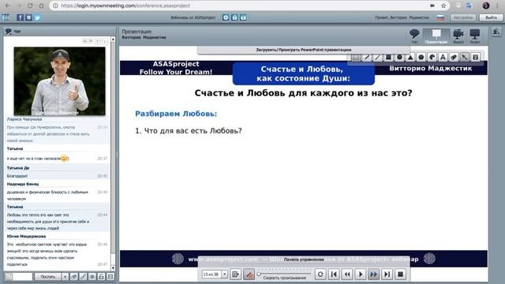Select the thick pencil drawing tool
Image resolution: width=505 pixels, height=284 pixels.
pyautogui.click(x=366, y=58)
